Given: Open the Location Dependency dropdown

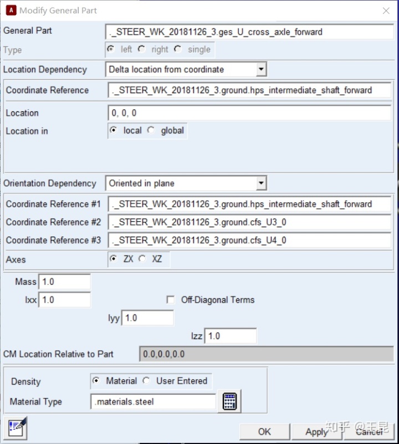Looking at the screenshot, I should 261,69.
